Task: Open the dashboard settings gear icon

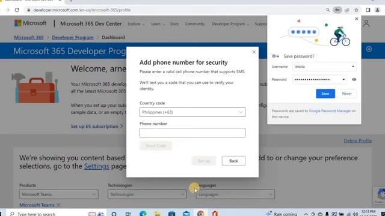Action: [x=369, y=49]
